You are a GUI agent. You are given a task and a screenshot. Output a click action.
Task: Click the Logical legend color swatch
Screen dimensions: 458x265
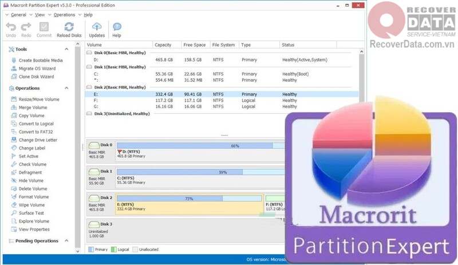click(113, 250)
